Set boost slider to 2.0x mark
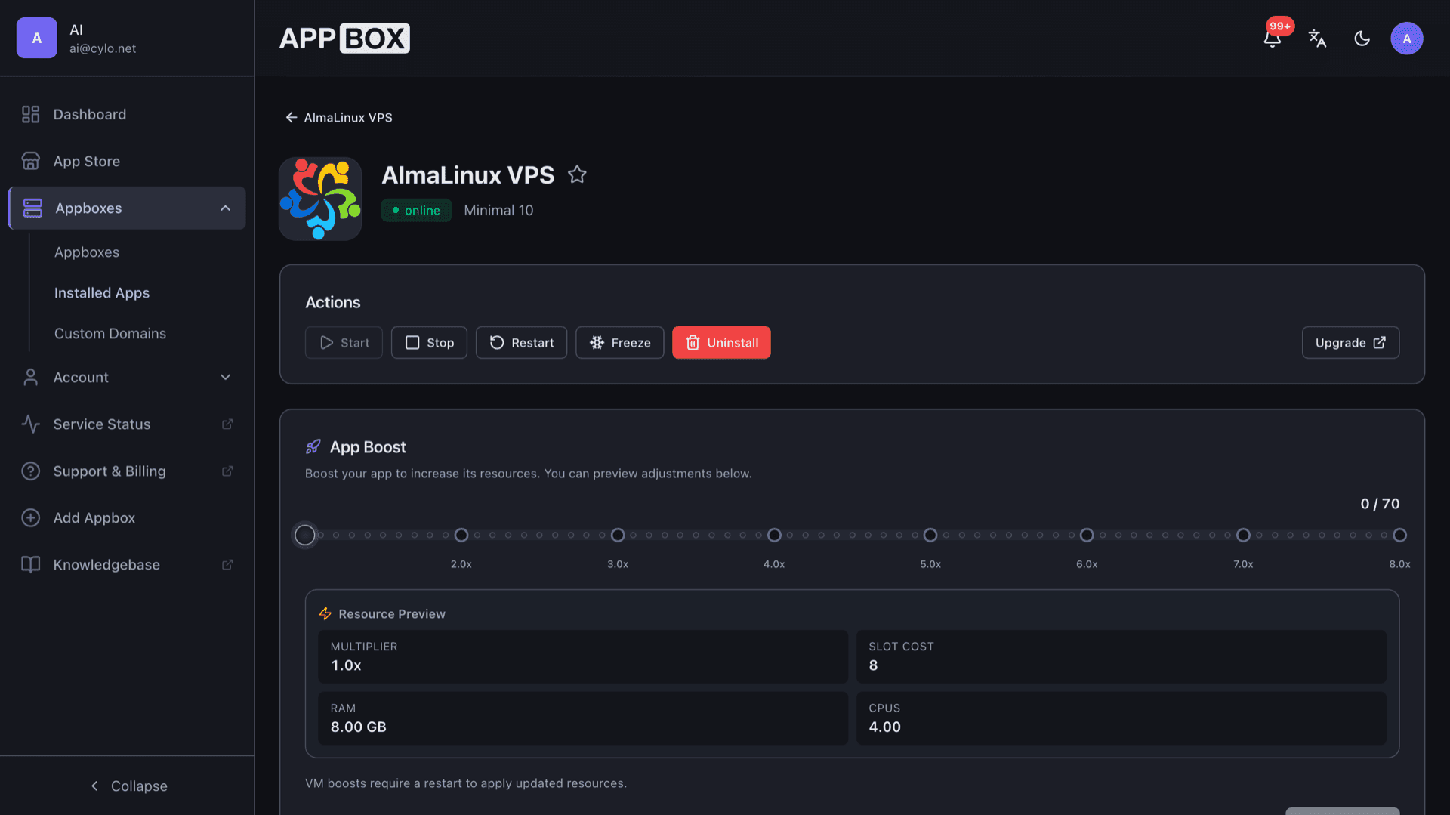 tap(461, 535)
